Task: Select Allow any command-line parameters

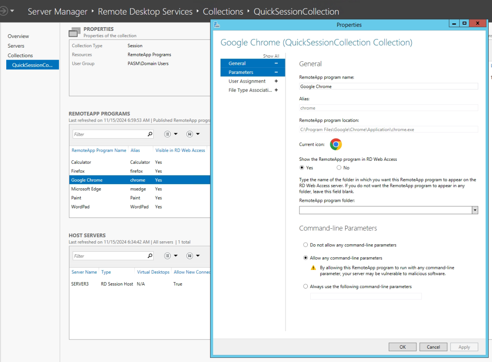Action: [305, 258]
